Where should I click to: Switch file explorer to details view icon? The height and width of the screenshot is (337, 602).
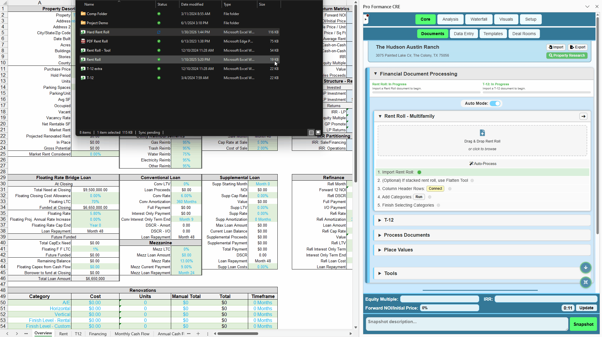tap(311, 132)
